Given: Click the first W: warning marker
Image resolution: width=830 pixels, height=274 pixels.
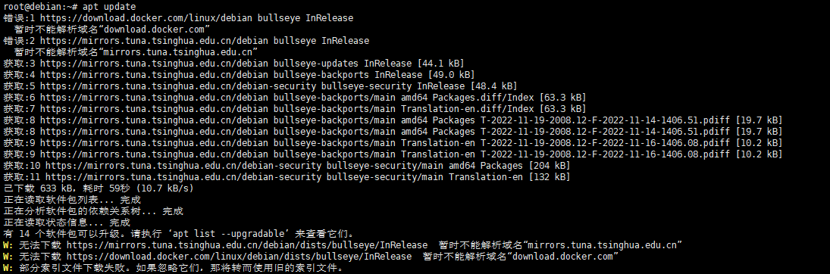Looking at the screenshot, I should pyautogui.click(x=8, y=245).
